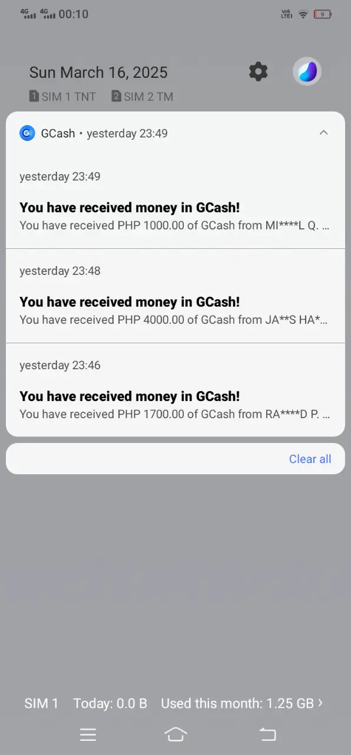Screen dimensions: 351x755
Task: Tap the GCash app logo icon
Action: tap(27, 133)
